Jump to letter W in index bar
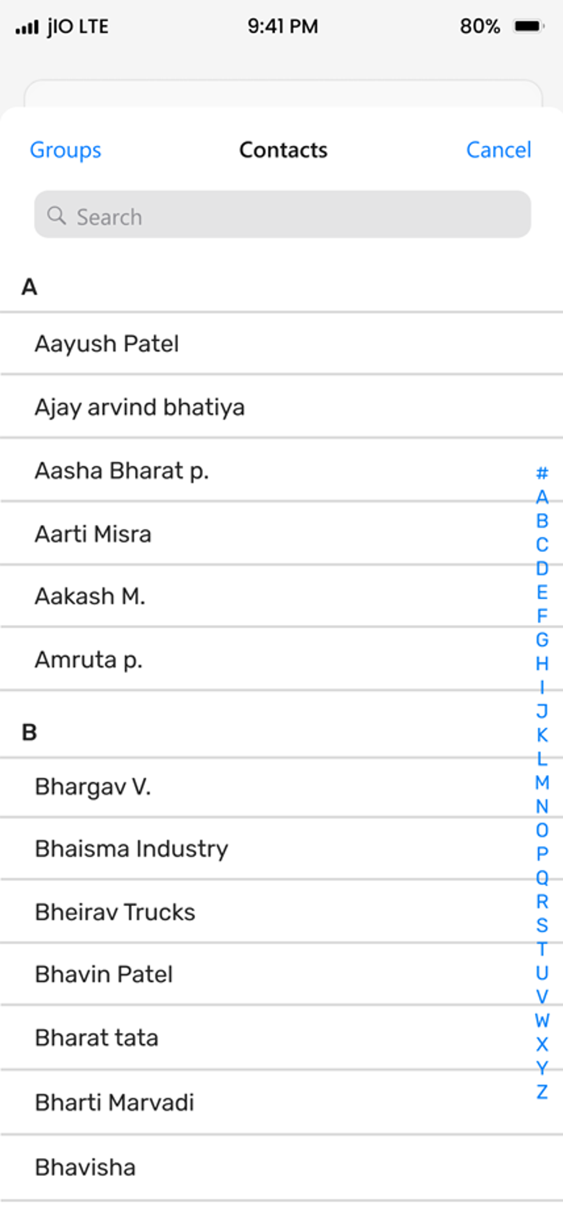Viewport: 563px width, 1219px height. pos(542,1021)
